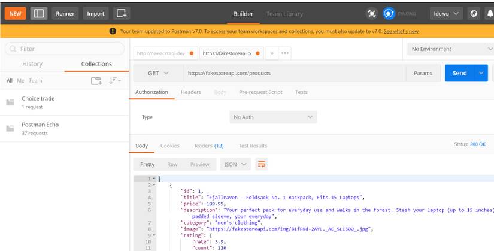Open a new window with the plus-window icon
The width and height of the screenshot is (494, 251).
coord(122,14)
